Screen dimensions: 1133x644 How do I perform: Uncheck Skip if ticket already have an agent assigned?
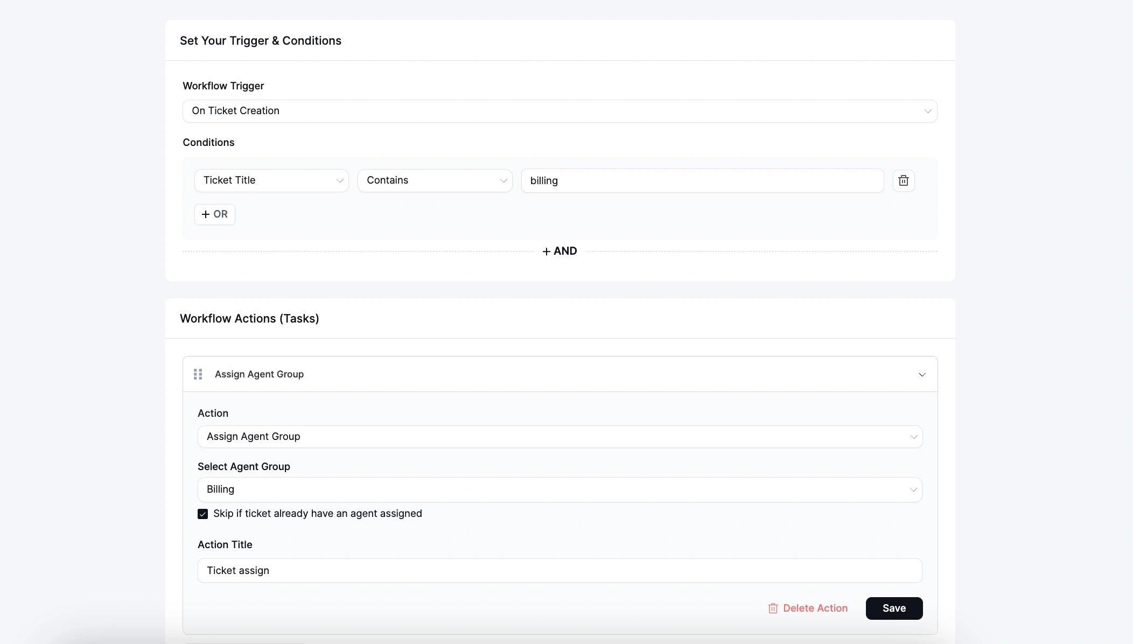(x=202, y=514)
